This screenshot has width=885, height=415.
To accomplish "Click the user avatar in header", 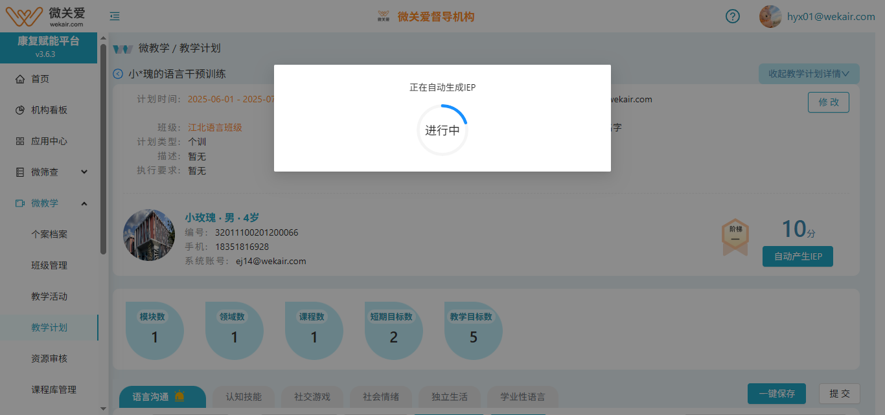I will coord(770,16).
